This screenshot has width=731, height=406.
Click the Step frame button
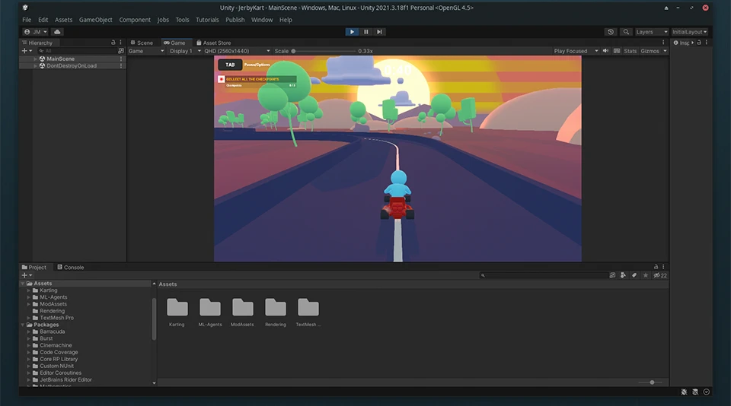[379, 32]
